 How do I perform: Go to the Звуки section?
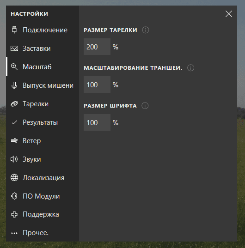click(43, 159)
